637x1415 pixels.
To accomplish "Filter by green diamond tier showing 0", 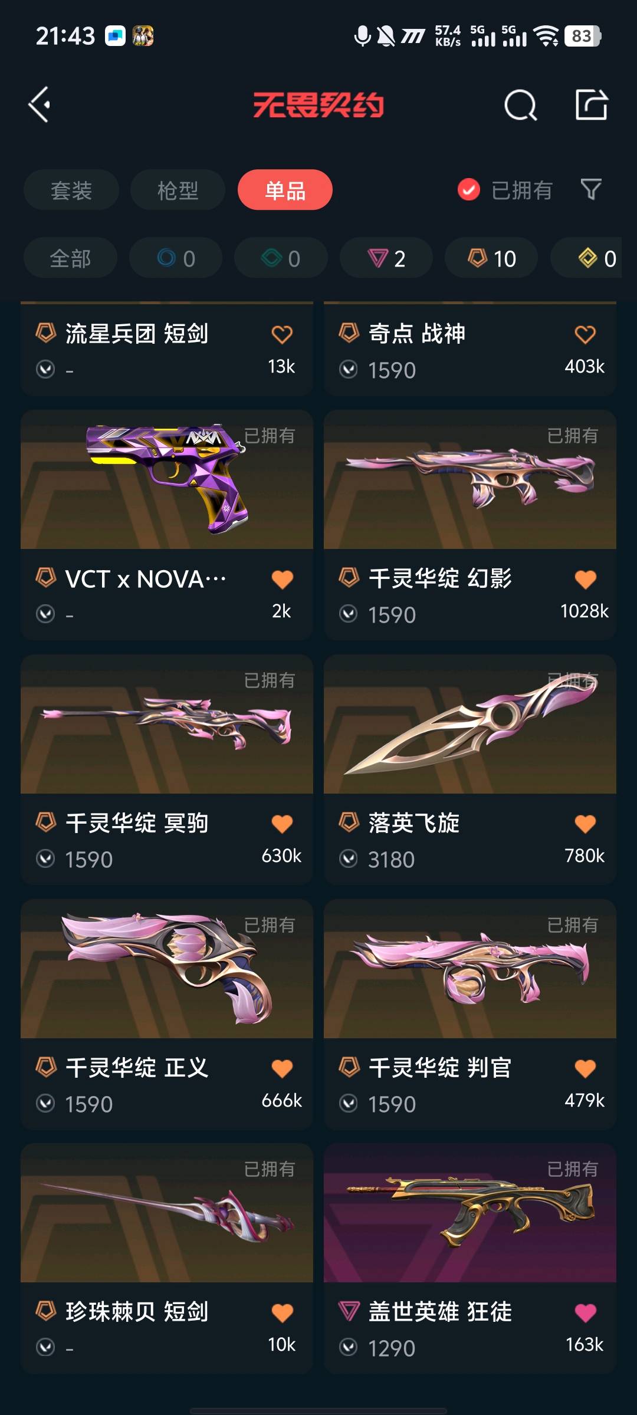I will click(281, 258).
